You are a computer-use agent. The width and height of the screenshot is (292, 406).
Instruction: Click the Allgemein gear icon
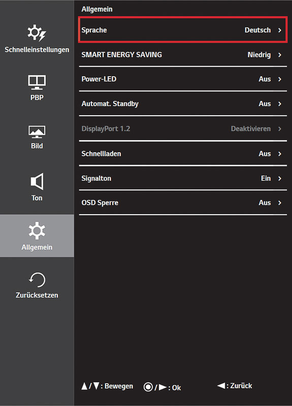37,230
